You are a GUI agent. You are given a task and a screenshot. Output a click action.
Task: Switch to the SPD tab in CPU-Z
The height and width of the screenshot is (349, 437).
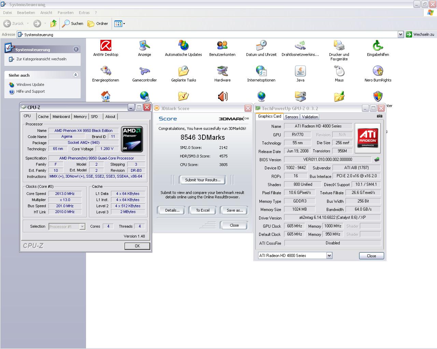(x=95, y=117)
